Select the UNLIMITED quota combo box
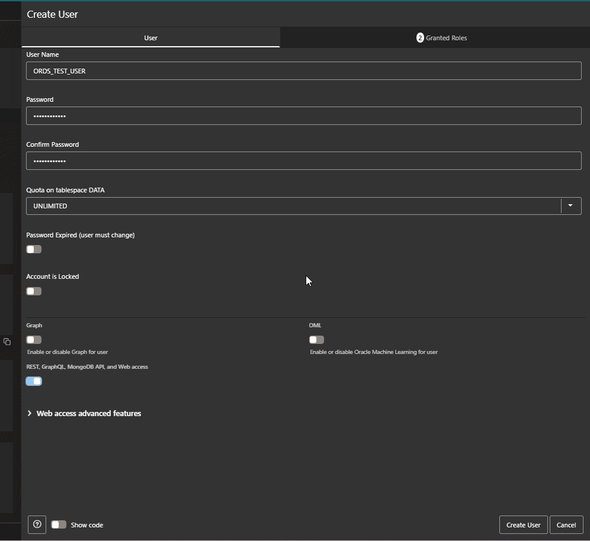The image size is (590, 541). pyautogui.click(x=296, y=205)
